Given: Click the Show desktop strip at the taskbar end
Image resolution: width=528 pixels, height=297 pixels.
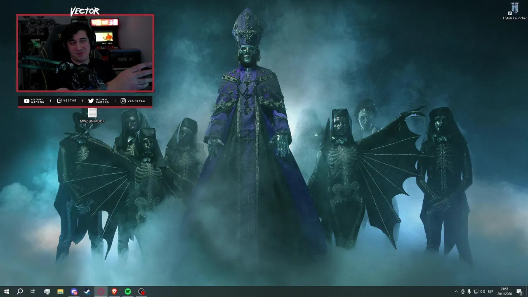Looking at the screenshot, I should [527, 292].
